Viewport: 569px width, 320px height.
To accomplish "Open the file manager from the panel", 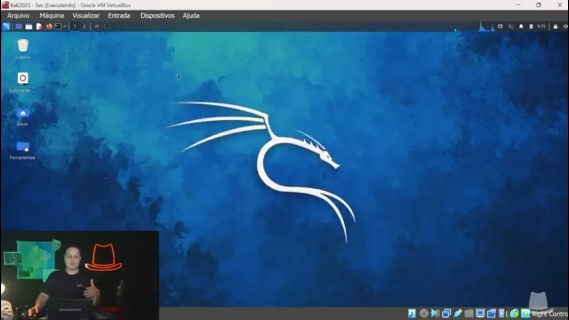I will pos(29,26).
